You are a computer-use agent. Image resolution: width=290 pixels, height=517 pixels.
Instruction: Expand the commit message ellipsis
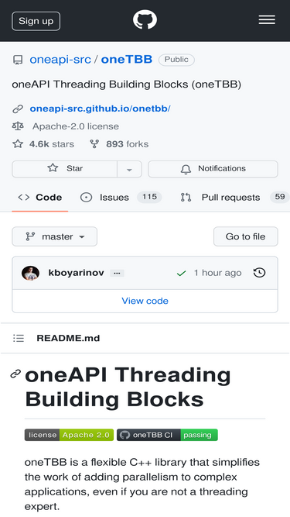[x=117, y=274]
